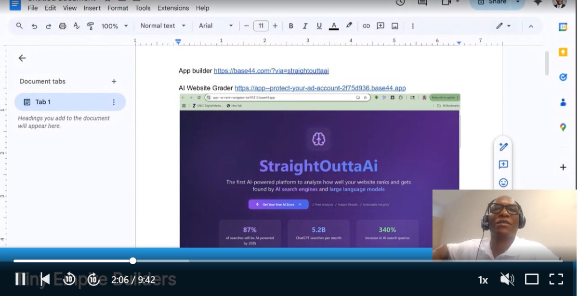Viewport: 578px width, 296px height.
Task: Skip forward 10 seconds in video
Action: pyautogui.click(x=93, y=279)
